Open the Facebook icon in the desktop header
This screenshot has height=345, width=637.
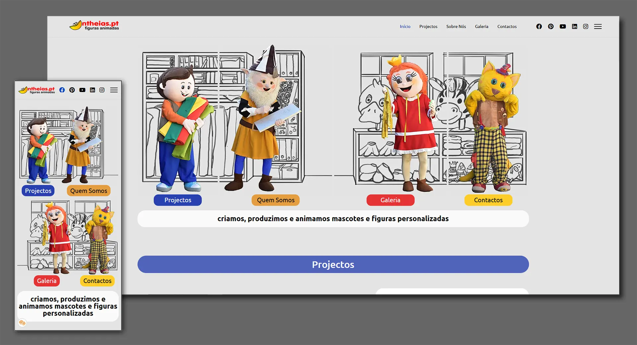click(x=539, y=26)
